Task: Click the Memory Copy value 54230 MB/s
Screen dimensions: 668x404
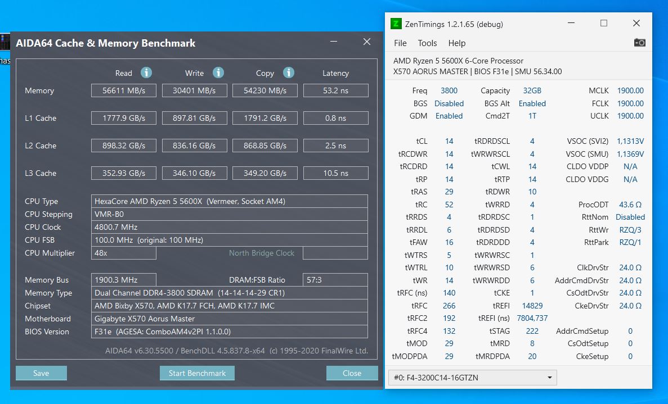Action: 265,90
